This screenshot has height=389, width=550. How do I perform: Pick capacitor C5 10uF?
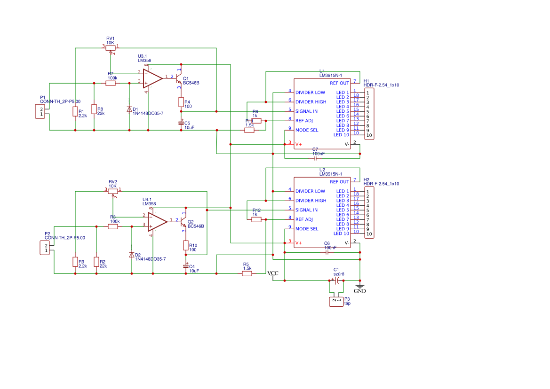[x=181, y=123]
